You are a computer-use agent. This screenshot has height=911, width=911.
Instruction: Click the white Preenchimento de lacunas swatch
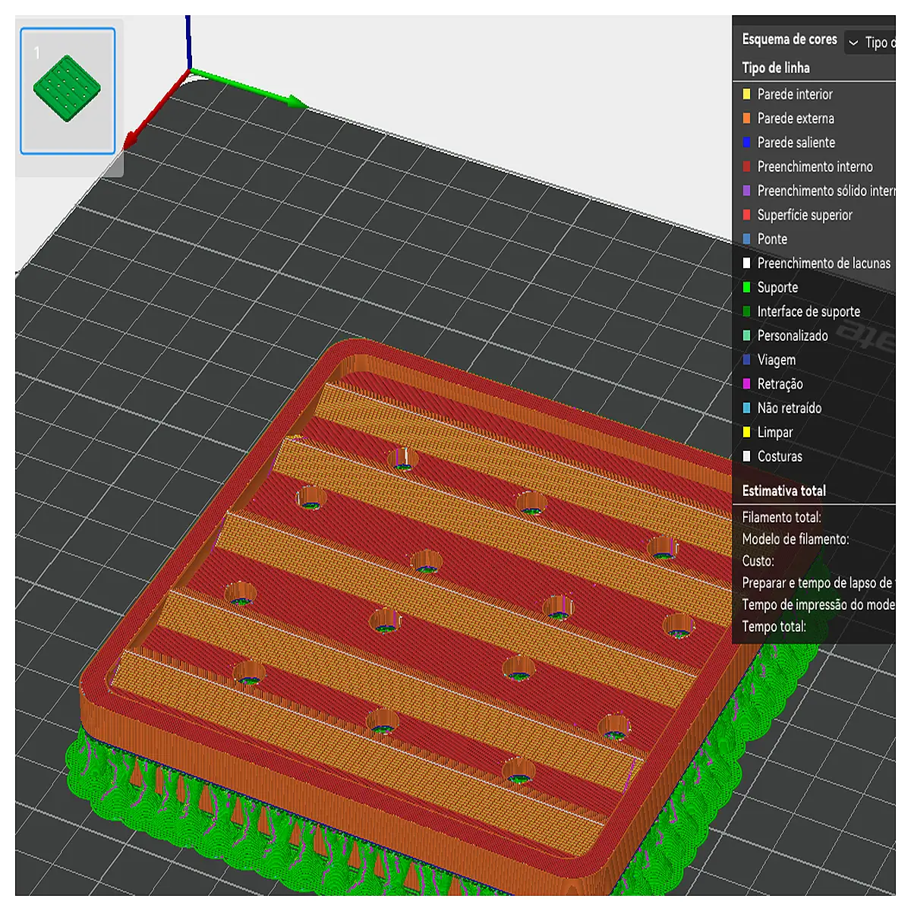pos(746,263)
